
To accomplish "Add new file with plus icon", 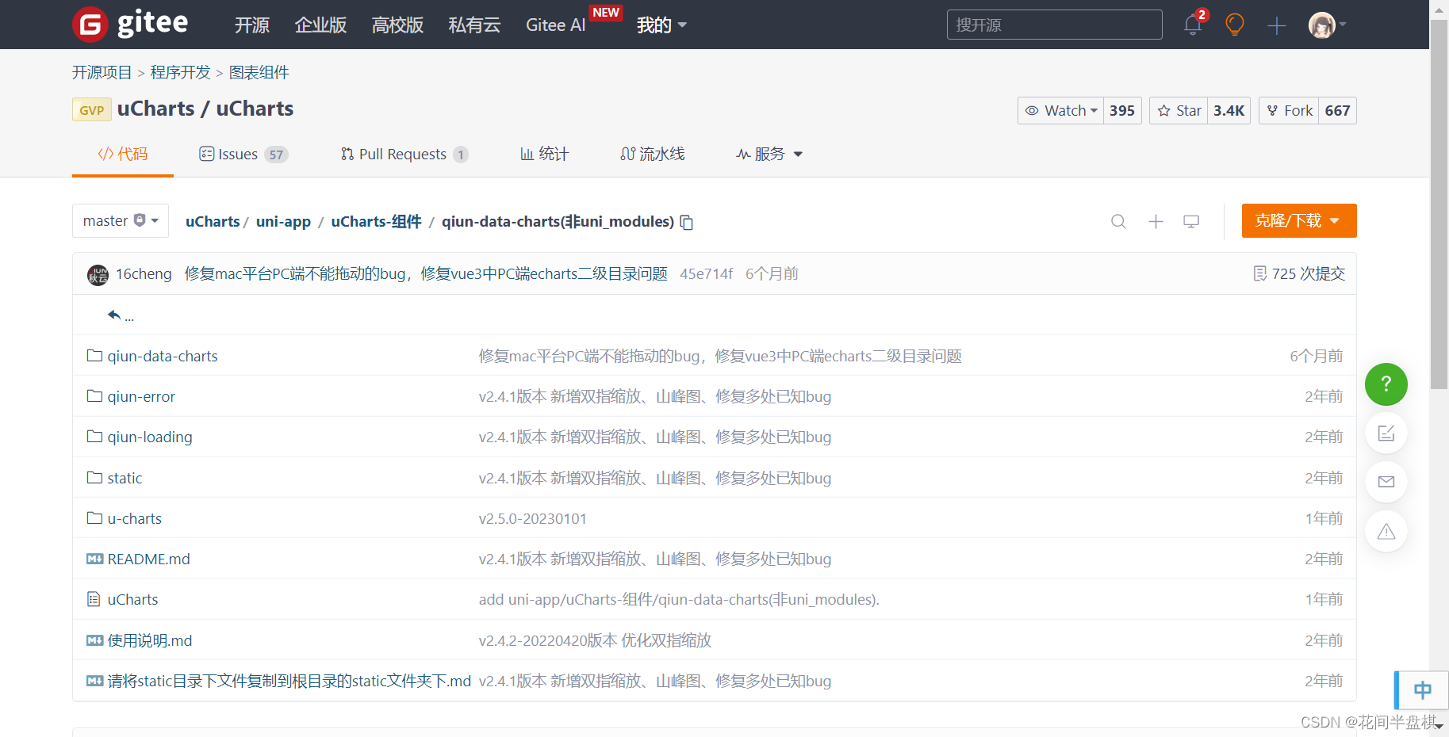I will pos(1156,221).
